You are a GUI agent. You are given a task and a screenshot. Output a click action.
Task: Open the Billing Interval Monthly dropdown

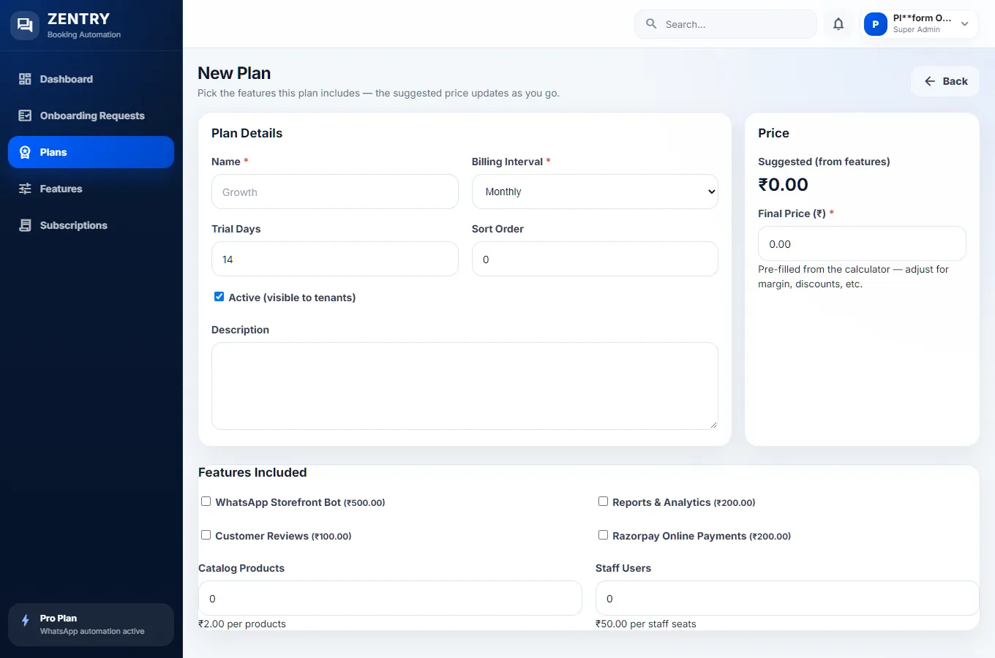[x=595, y=192]
